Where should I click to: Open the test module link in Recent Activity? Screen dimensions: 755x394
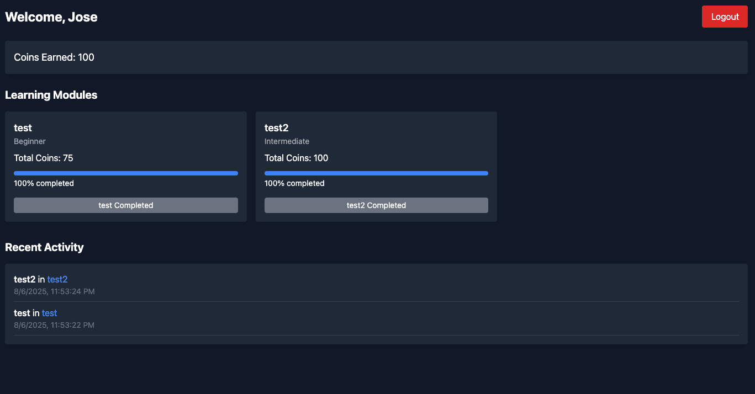tap(49, 313)
